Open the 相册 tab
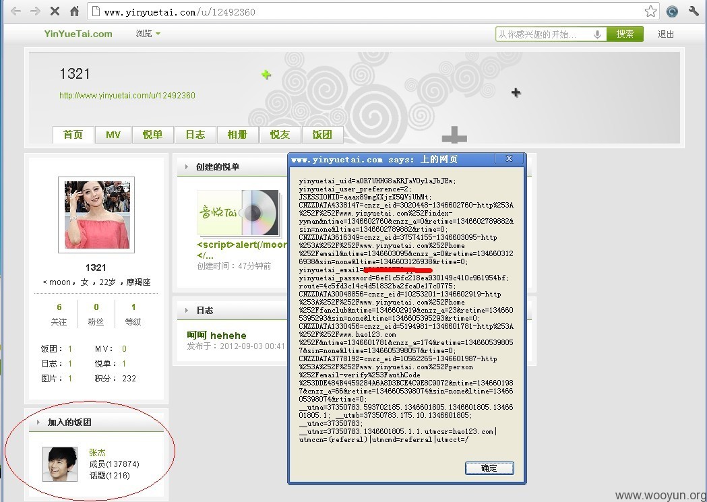Viewport: 707px width, 502px height. tap(238, 135)
